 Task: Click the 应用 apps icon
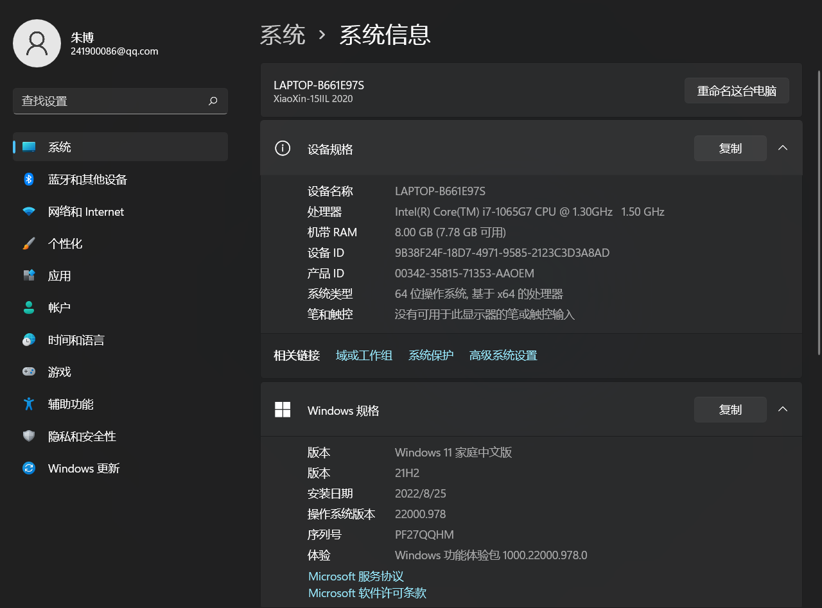click(x=29, y=275)
